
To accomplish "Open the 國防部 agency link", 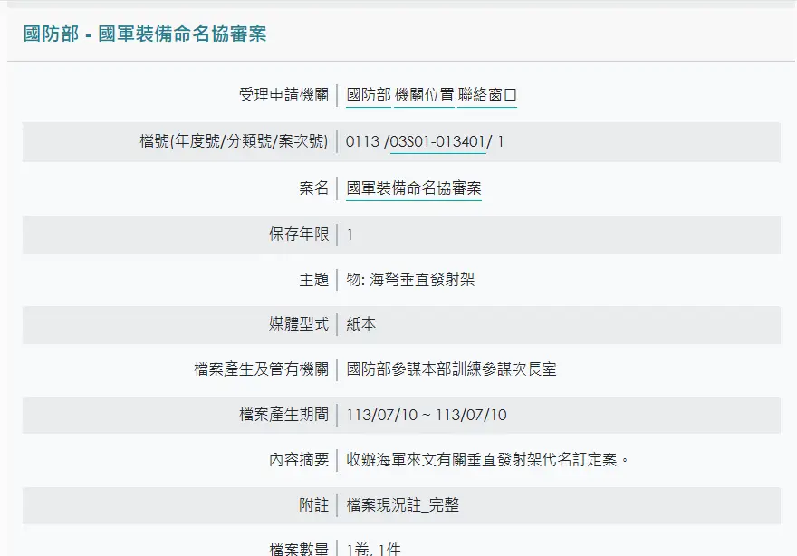I will pos(369,96).
